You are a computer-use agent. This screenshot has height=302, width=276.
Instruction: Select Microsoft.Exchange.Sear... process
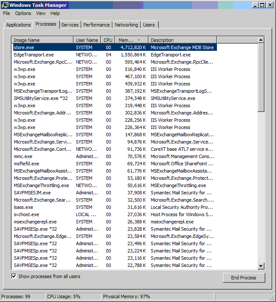(x=115, y=200)
